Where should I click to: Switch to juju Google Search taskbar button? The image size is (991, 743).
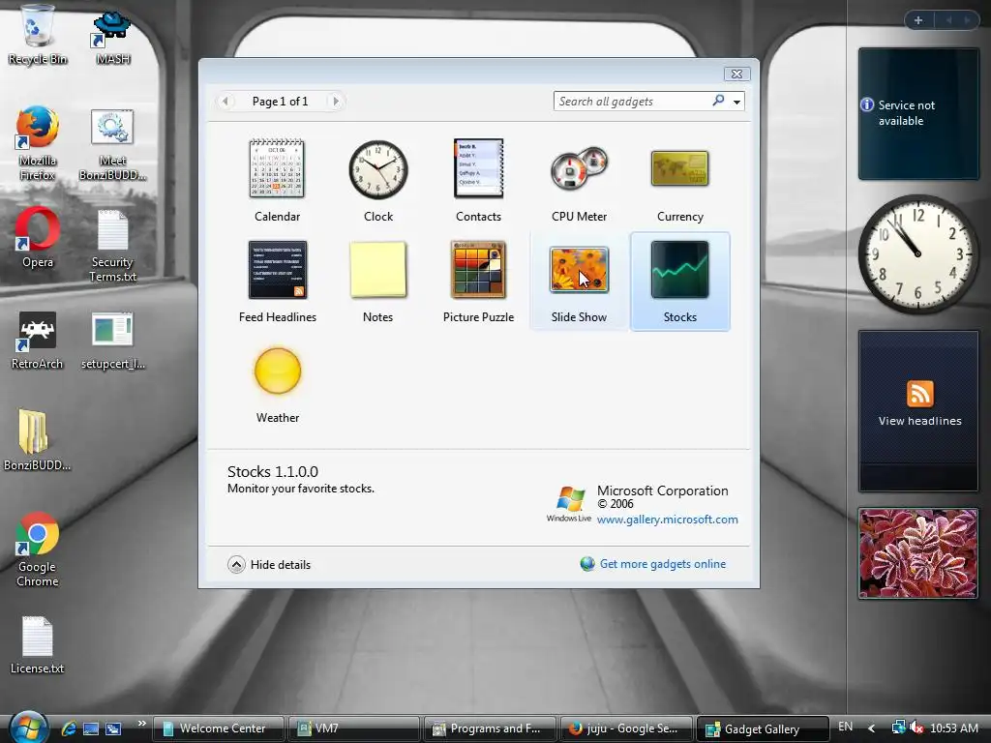click(x=625, y=728)
